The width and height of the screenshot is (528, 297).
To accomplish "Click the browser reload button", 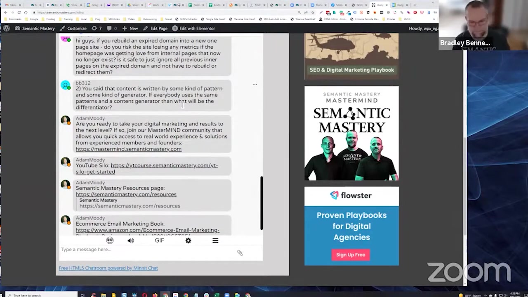I will (19, 12).
